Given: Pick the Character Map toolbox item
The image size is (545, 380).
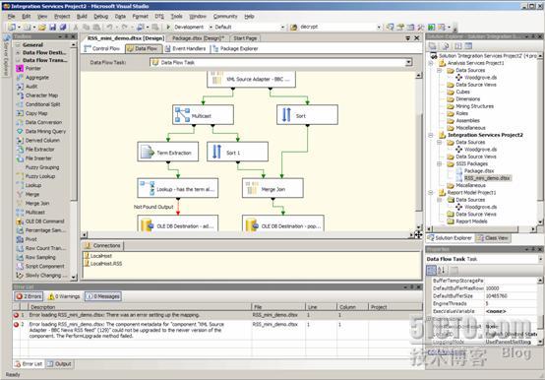Looking at the screenshot, I should (x=41, y=95).
